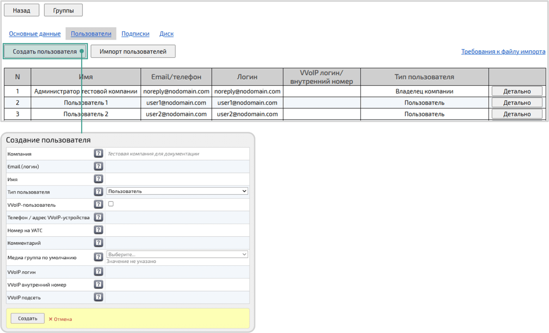Viewport: 549px width, 333px height.
Task: Click help icon beside Email (логин)
Action: pos(98,166)
